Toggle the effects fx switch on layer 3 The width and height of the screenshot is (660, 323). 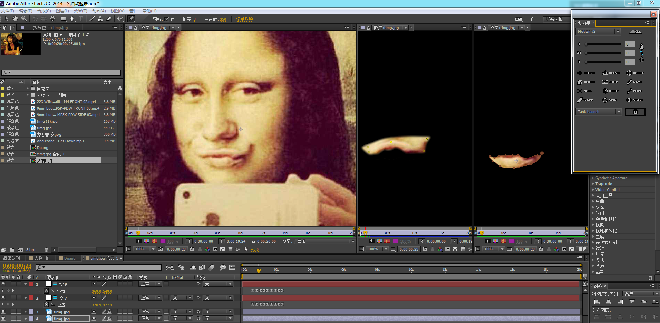[x=110, y=312]
